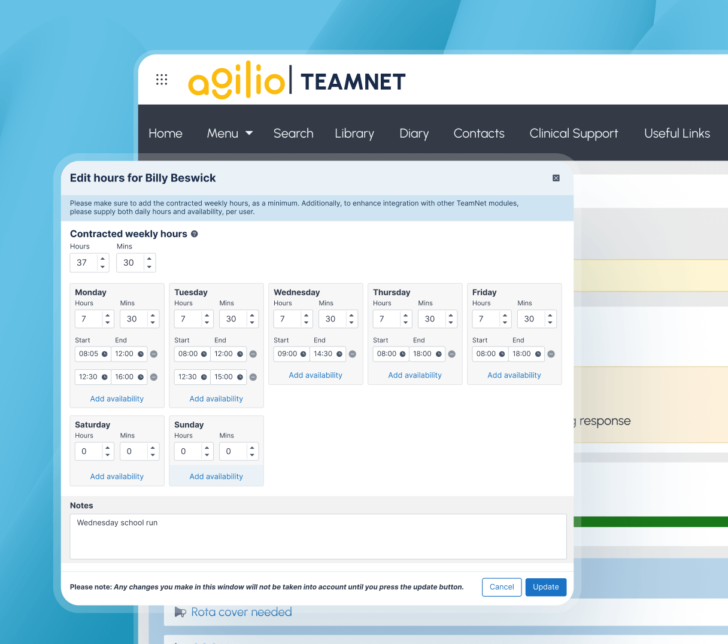Viewport: 728px width, 644px height.
Task: Open clock picker for Wednesday 09:00 start
Action: [x=304, y=354]
